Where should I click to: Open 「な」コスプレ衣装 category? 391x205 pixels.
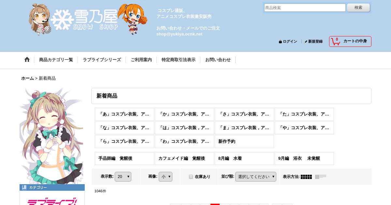pyautogui.click(x=124, y=128)
